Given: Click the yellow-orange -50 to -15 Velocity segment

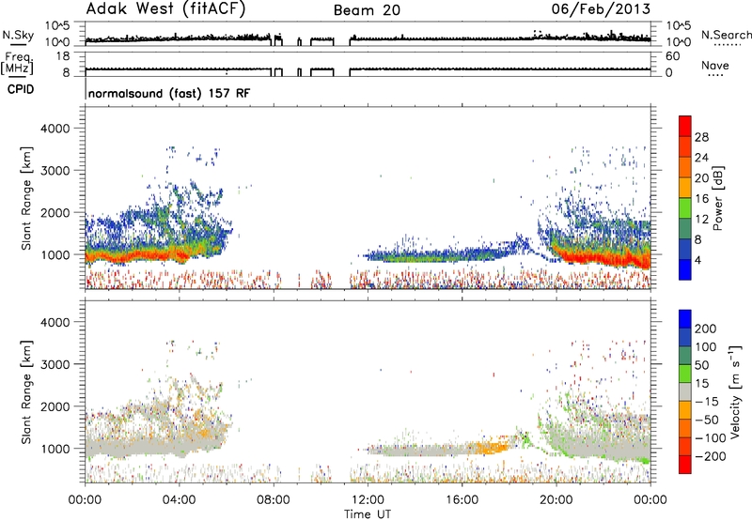Looking at the screenshot, I should pos(685,410).
